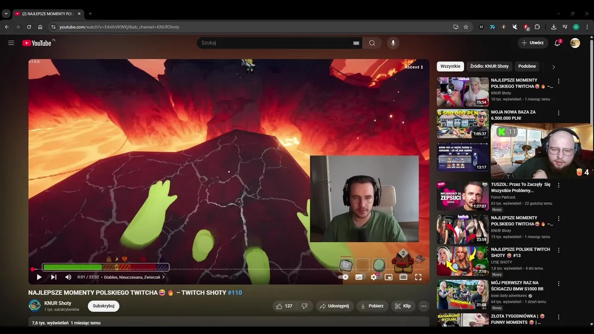Open options for TUSZOL podcast video
Screen dimensions: 594x334
point(559,185)
